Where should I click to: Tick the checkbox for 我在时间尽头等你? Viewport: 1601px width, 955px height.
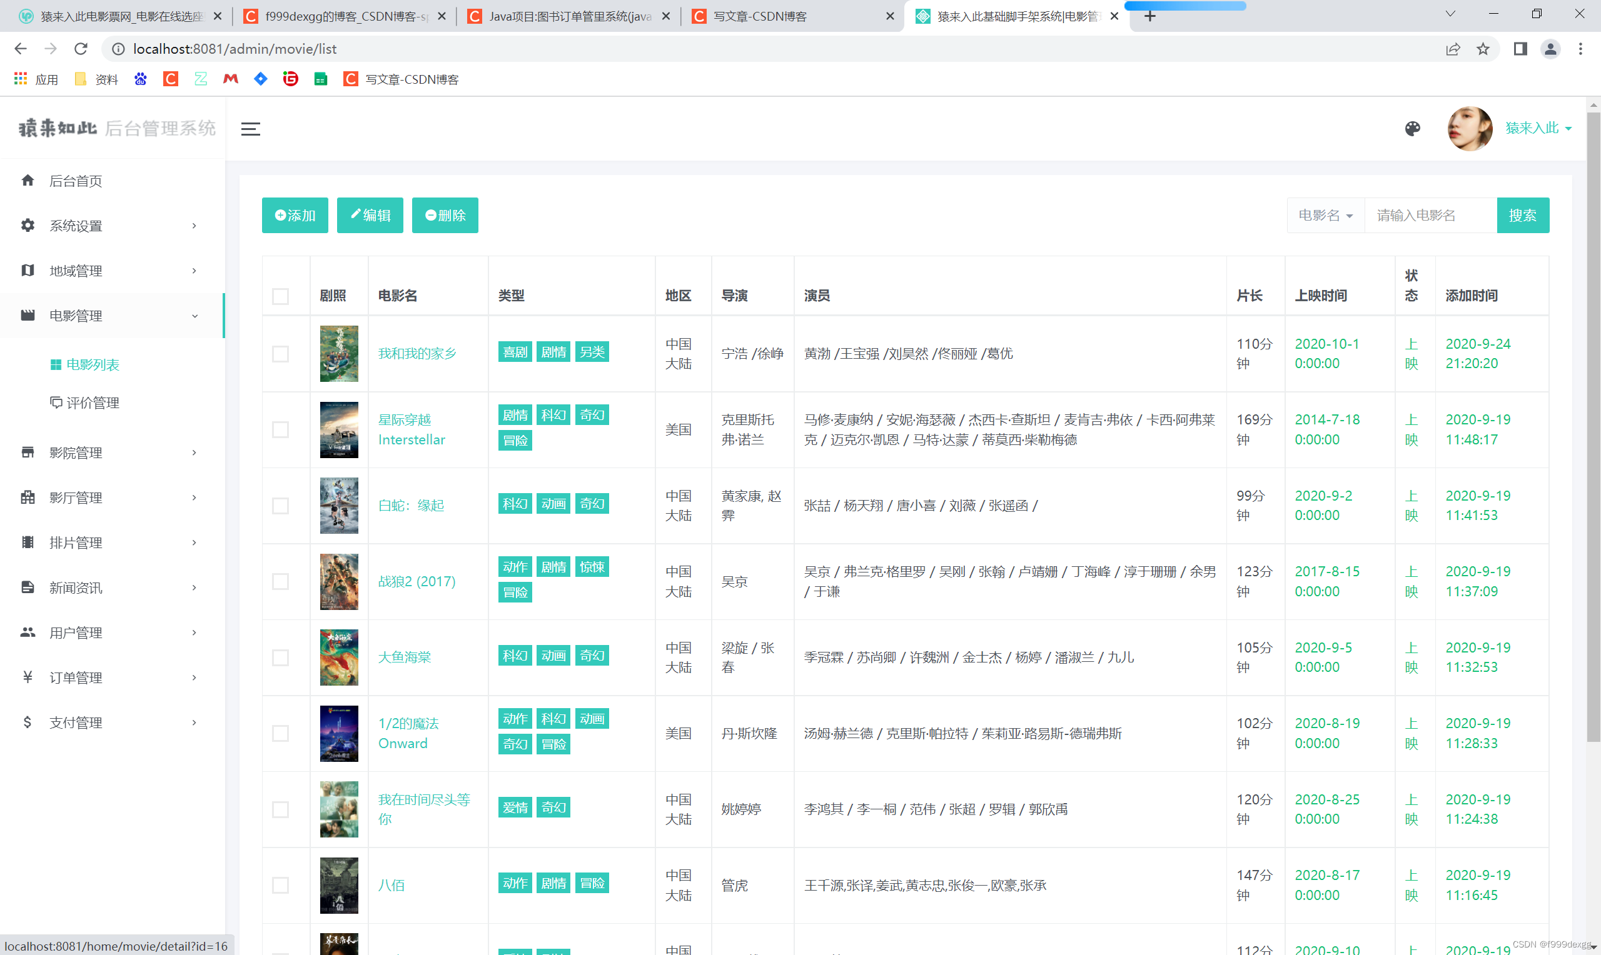coord(281,809)
